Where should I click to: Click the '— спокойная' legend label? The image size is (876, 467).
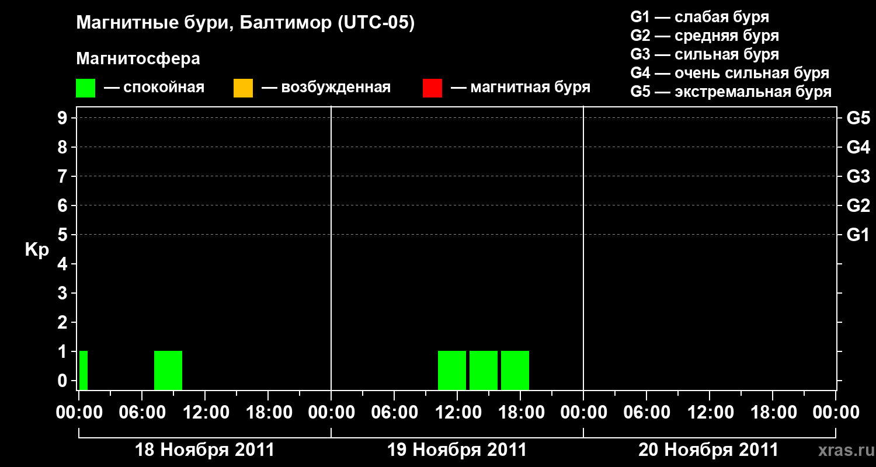[x=154, y=88]
